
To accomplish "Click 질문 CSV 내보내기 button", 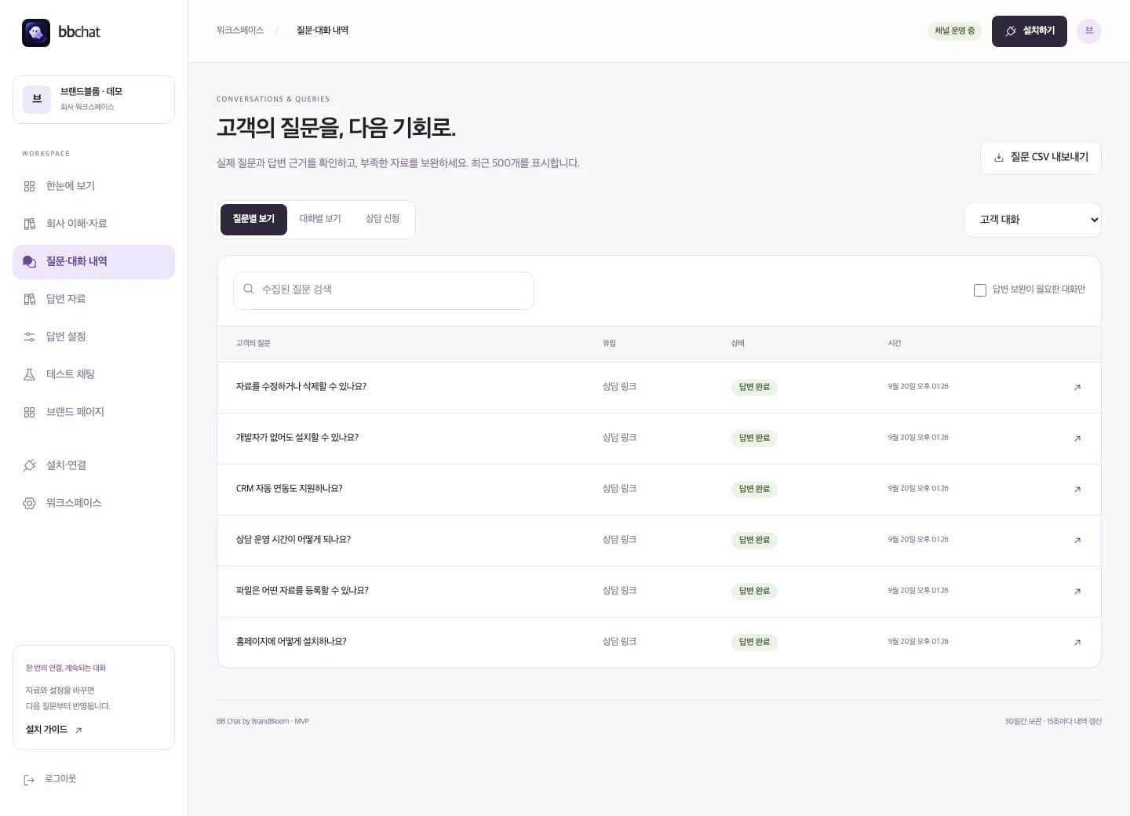I will (x=1041, y=158).
